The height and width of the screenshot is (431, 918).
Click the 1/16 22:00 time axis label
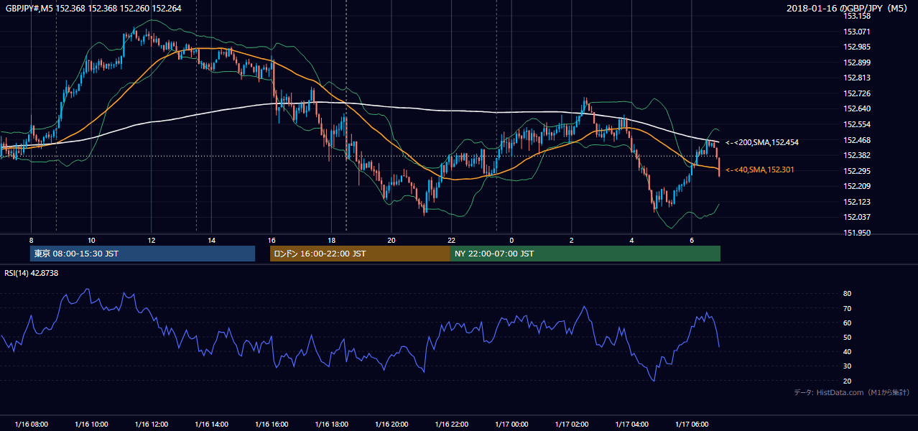(452, 425)
